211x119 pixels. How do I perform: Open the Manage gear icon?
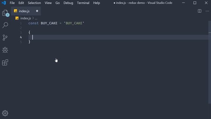click(x=5, y=113)
